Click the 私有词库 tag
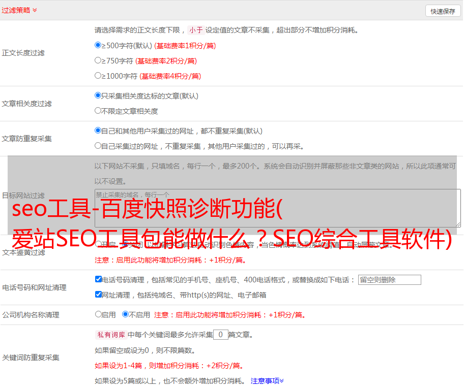Screen dimensions: 464x390 click(111, 335)
